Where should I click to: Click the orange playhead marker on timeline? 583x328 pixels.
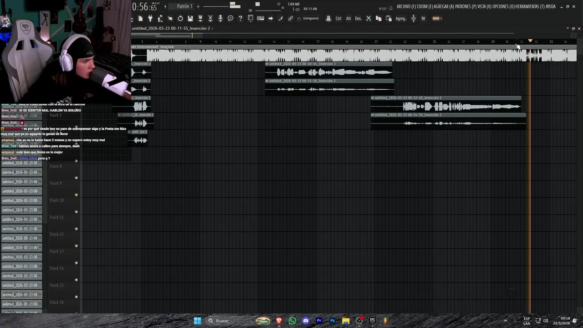[530, 41]
